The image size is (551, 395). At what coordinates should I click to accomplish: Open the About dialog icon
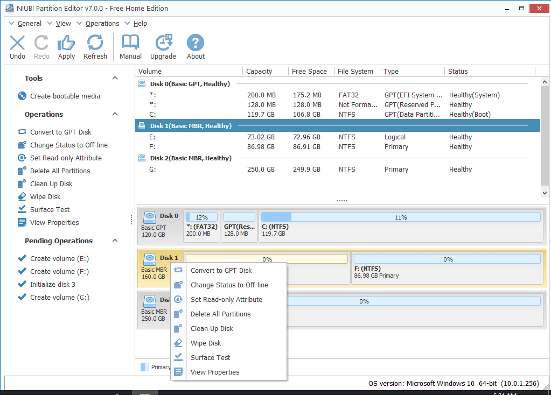[195, 46]
